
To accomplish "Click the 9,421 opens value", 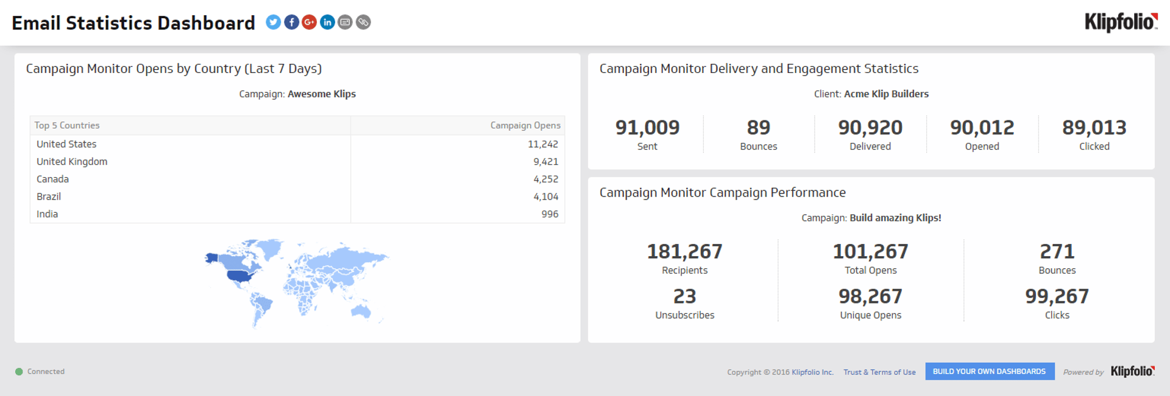I will (x=546, y=162).
